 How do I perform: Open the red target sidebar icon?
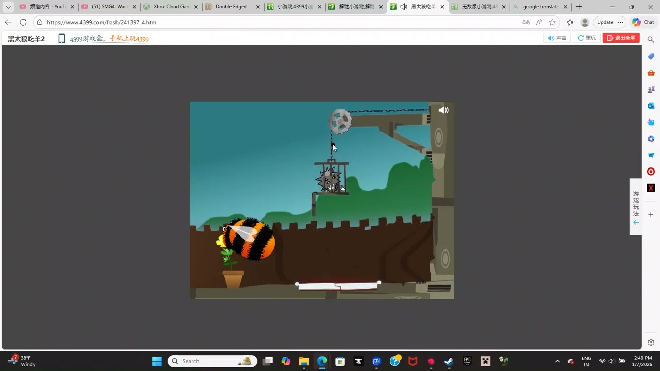click(x=651, y=172)
